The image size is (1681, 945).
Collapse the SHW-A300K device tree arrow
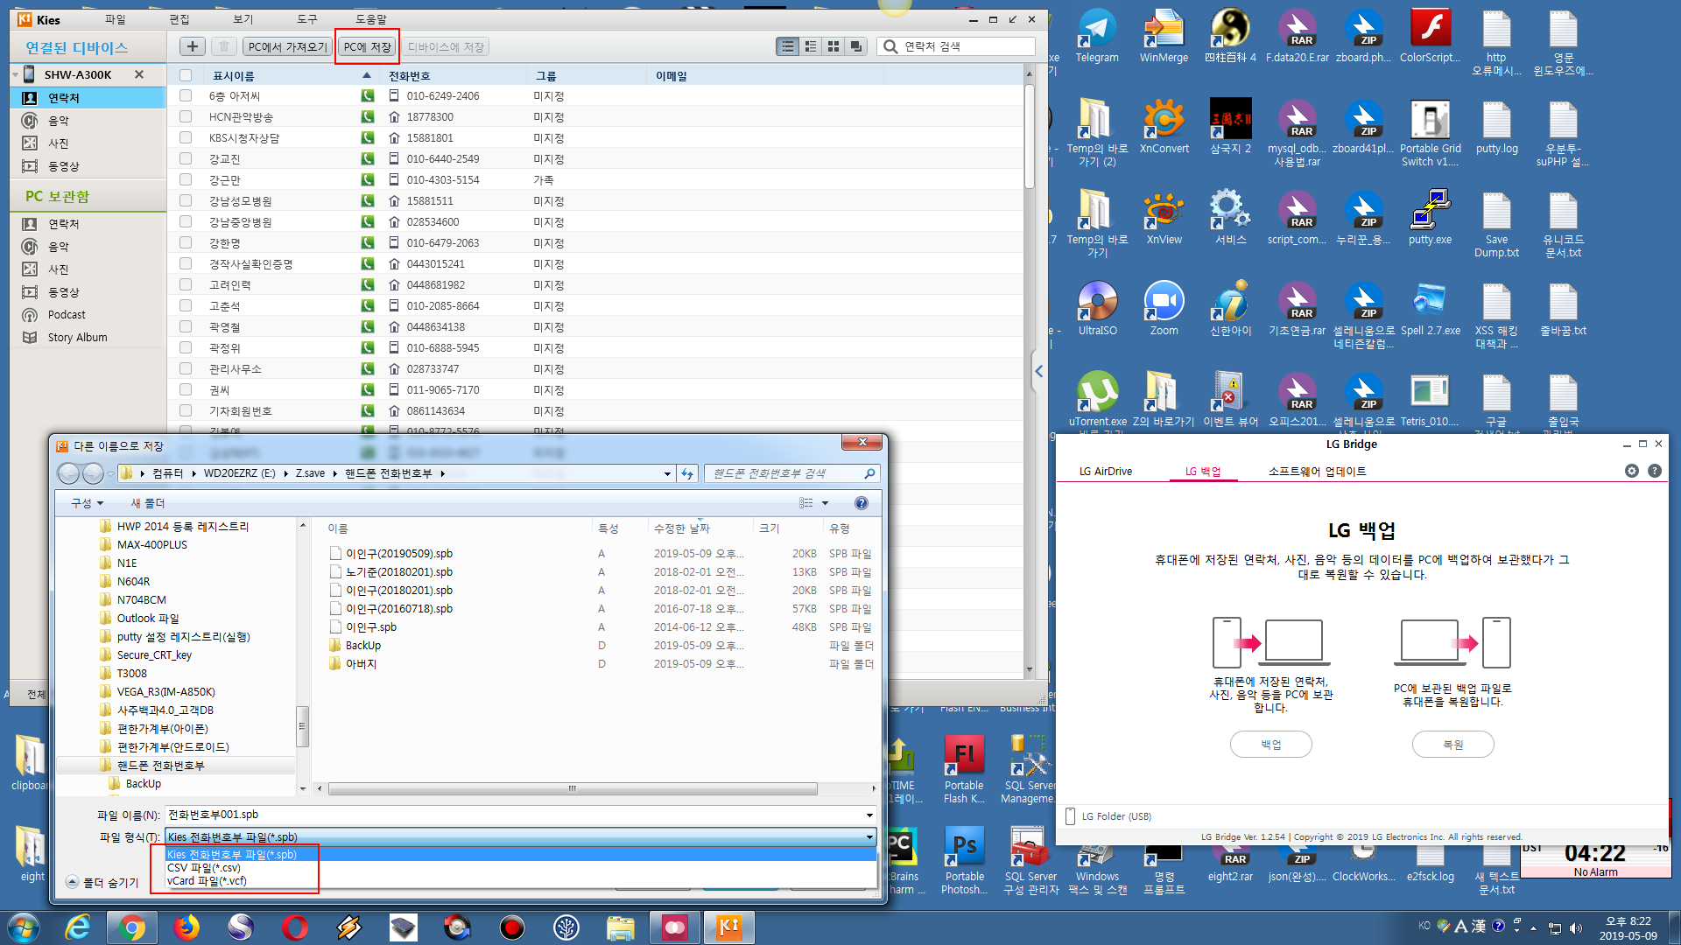pyautogui.click(x=16, y=75)
